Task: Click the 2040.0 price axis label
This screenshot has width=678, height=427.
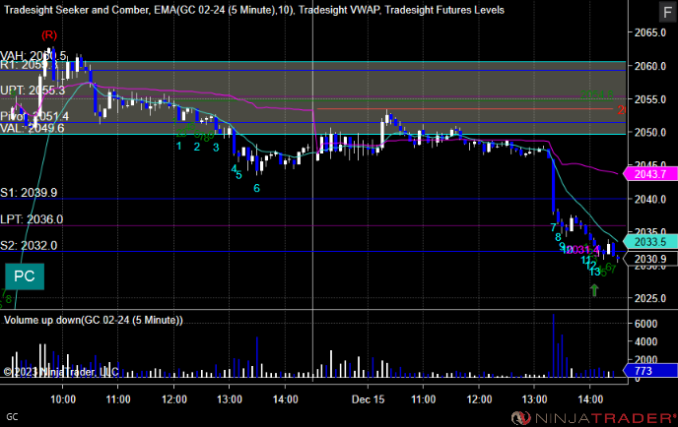Action: (x=649, y=199)
